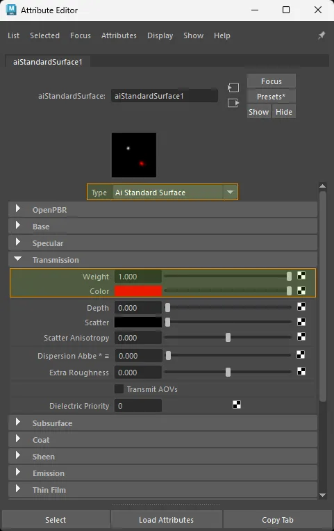Click the Scatter Anisotropy slider handle
The width and height of the screenshot is (334, 531).
(228, 337)
